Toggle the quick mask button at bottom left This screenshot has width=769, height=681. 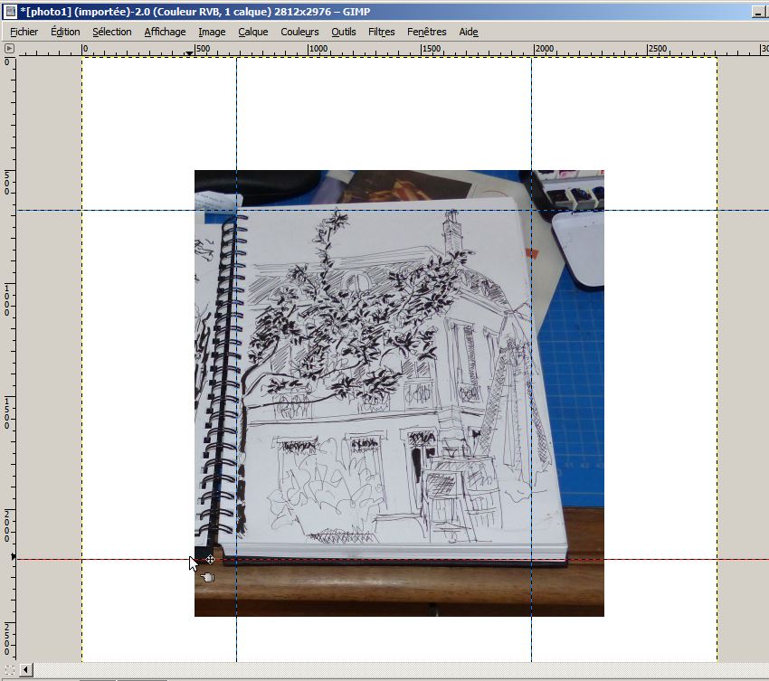click(9, 670)
